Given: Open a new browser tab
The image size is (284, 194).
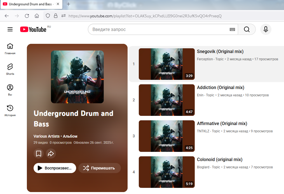Looking at the screenshot, I should (x=69, y=4).
